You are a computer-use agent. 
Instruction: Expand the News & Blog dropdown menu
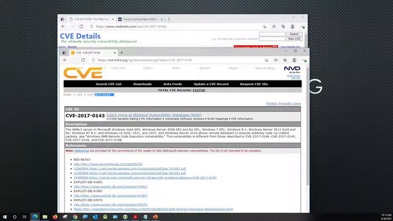click(x=265, y=68)
